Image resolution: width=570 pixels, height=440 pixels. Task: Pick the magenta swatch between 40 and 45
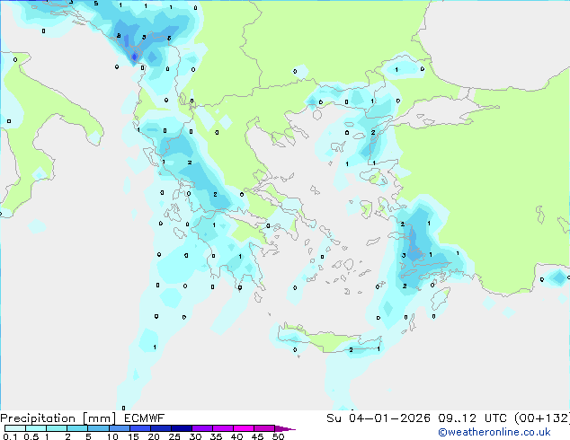point(244,428)
